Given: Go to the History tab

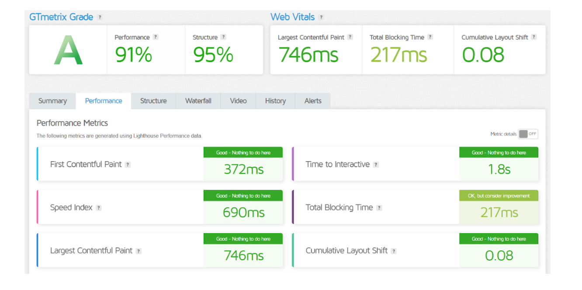Looking at the screenshot, I should [x=275, y=101].
